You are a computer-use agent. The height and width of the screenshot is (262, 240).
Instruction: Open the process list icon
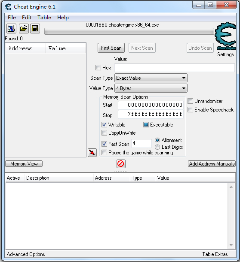pyautogui.click(x=11, y=28)
